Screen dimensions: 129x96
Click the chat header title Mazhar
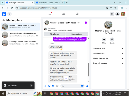tap(66, 23)
